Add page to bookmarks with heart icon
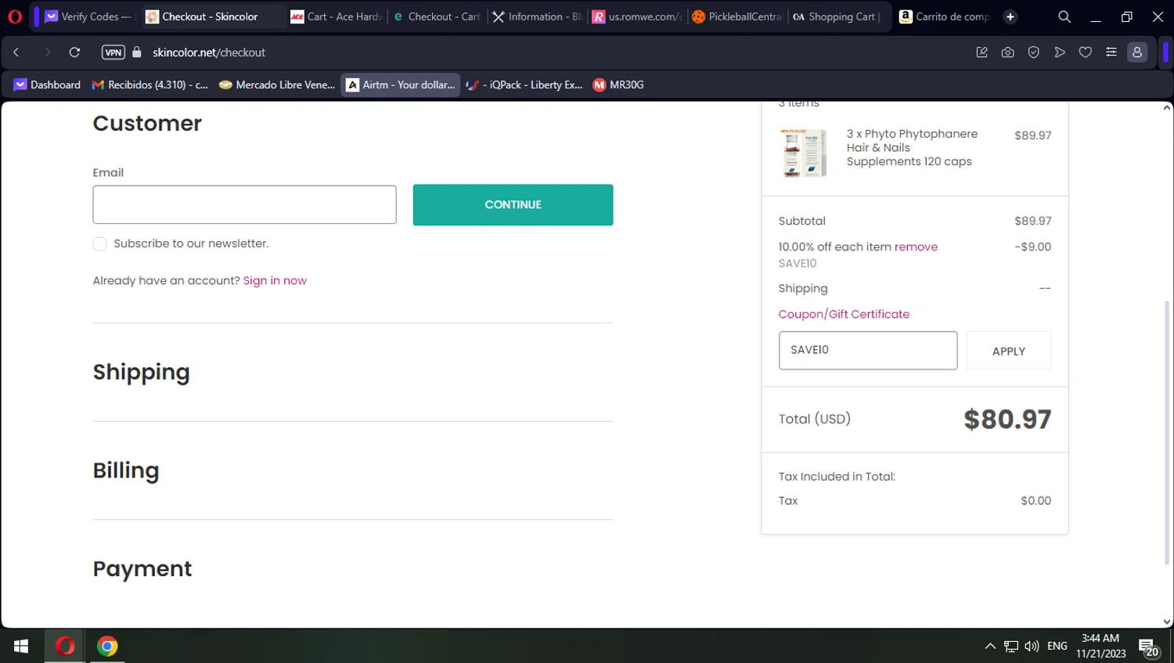Image resolution: width=1174 pixels, height=663 pixels. (1086, 52)
